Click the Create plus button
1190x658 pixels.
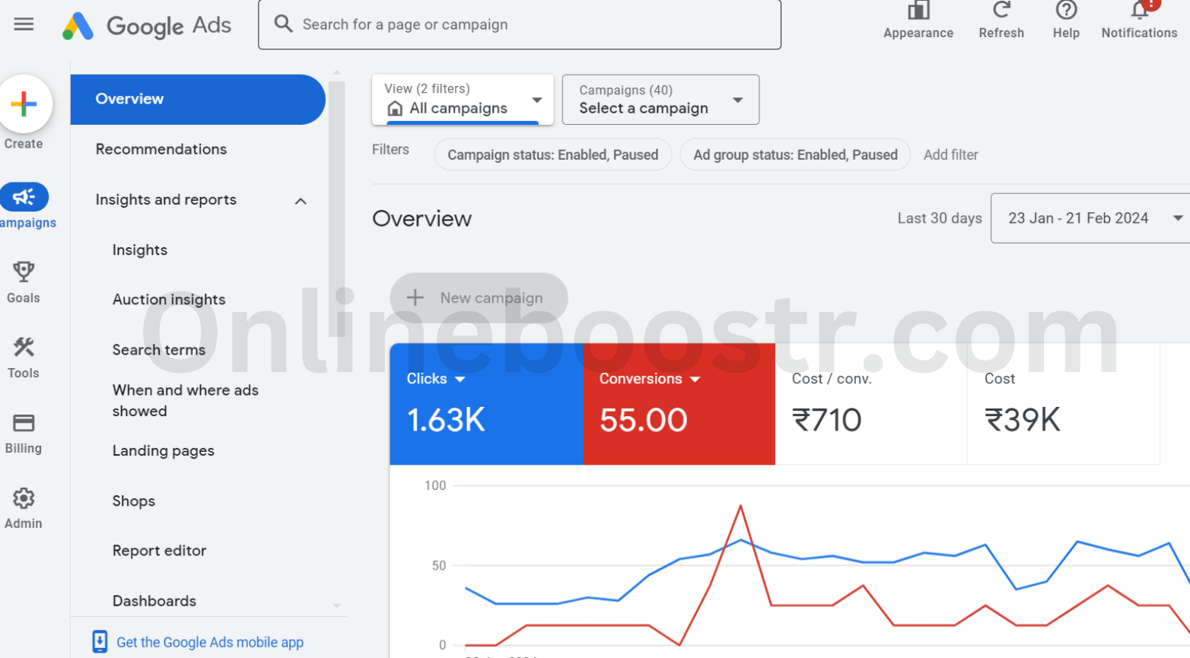tap(24, 104)
